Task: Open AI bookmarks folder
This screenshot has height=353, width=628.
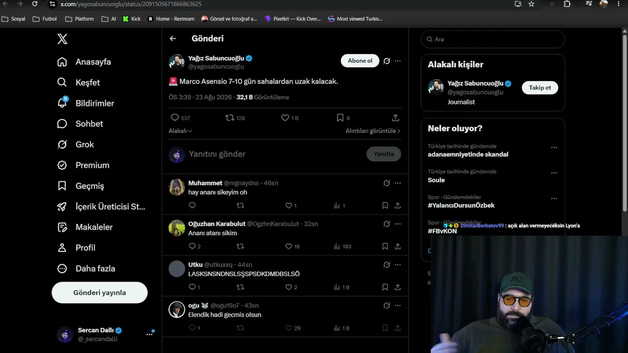Action: click(x=109, y=19)
